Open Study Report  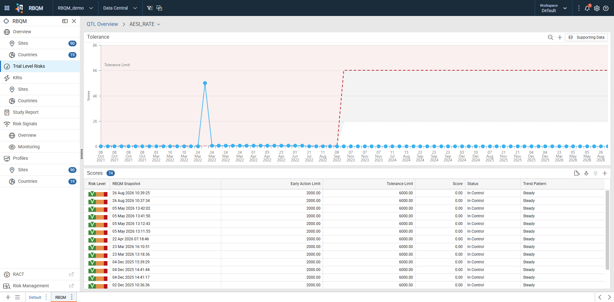coord(40,112)
